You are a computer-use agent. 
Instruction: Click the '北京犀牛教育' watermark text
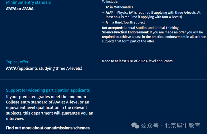pos(183,126)
